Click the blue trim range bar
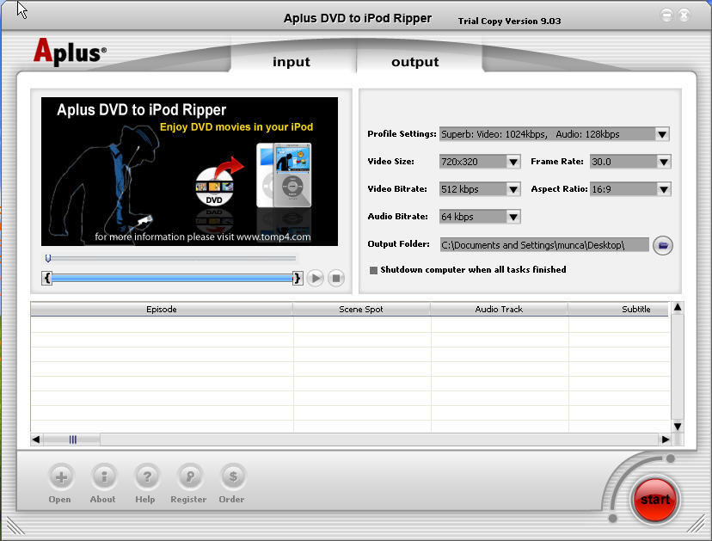This screenshot has height=541, width=712. (172, 278)
